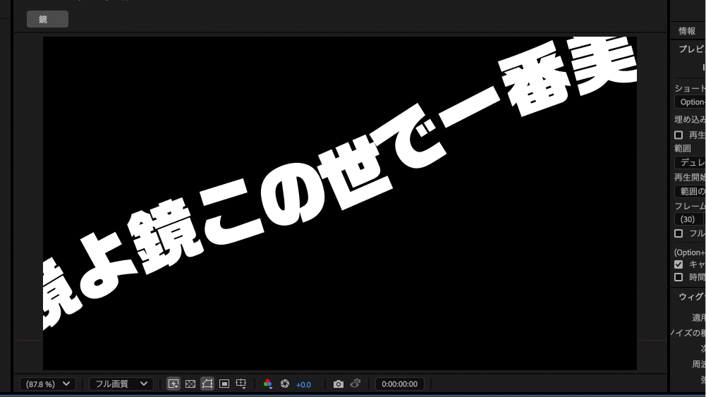Open the デュレ range dropdown under 範囲

tap(690, 162)
